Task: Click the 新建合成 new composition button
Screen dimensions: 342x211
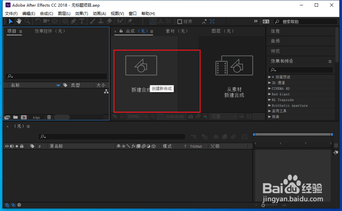Action: [141, 74]
